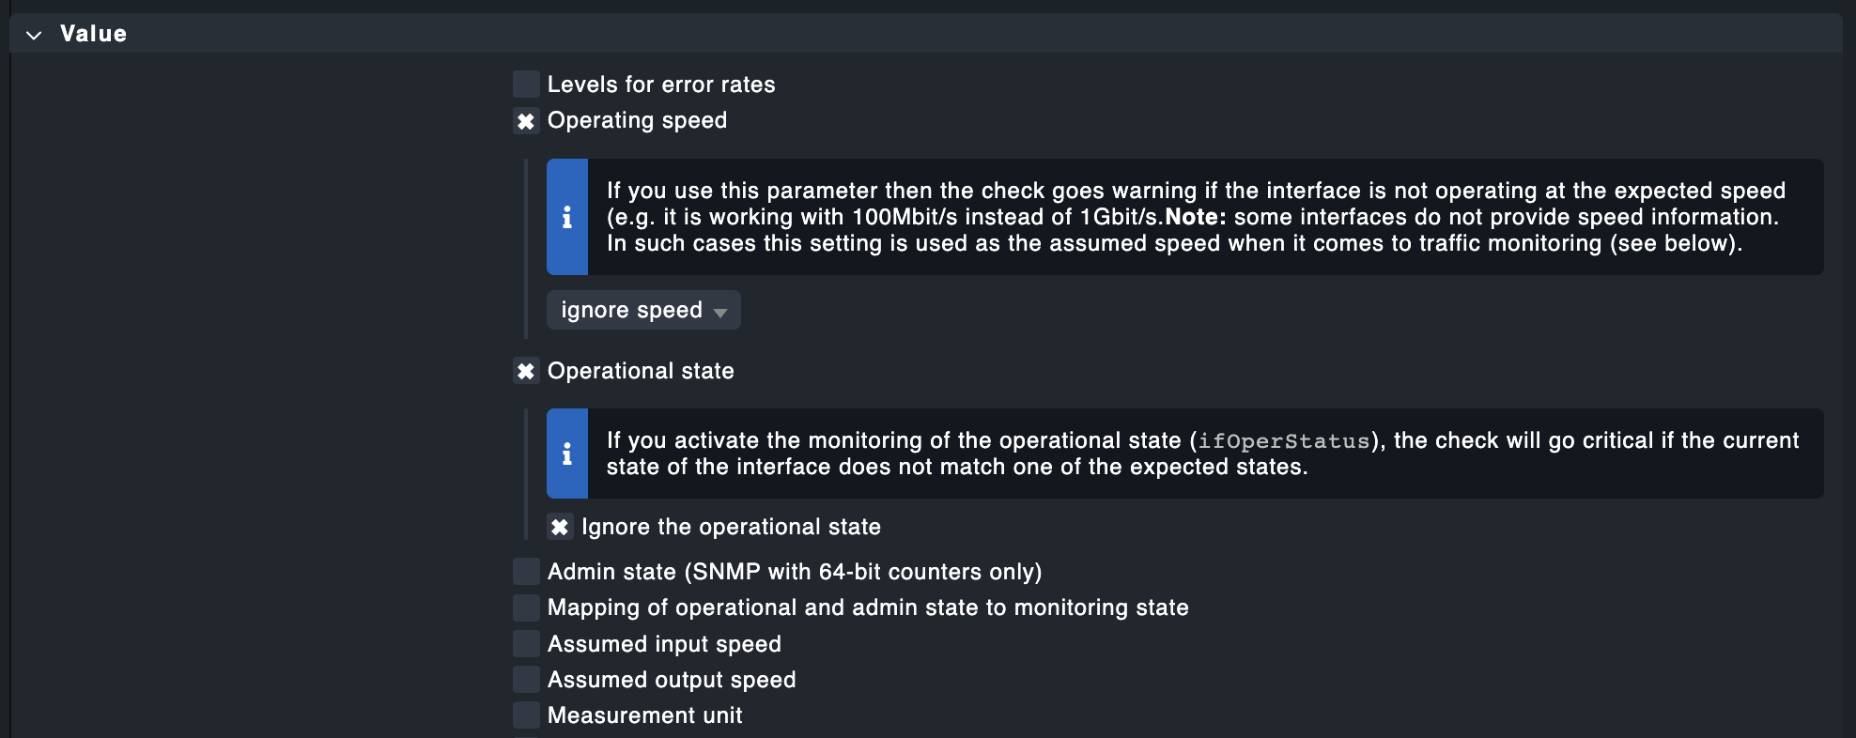This screenshot has width=1856, height=738.
Task: Enable the Levels for error rates checkbox
Action: point(526,85)
